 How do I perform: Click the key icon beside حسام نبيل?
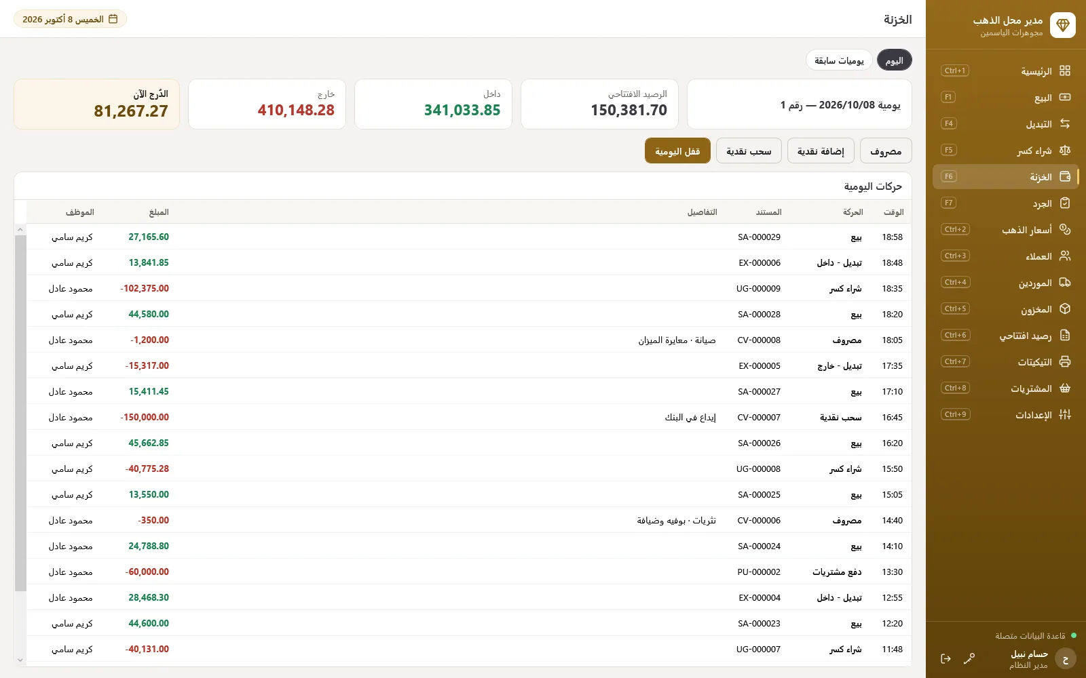[969, 658]
